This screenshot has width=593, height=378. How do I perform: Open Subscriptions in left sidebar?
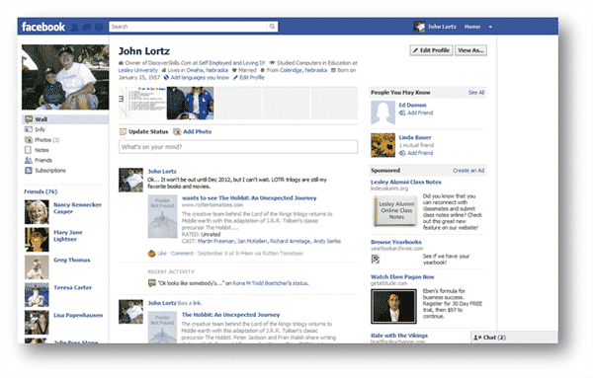click(65, 171)
